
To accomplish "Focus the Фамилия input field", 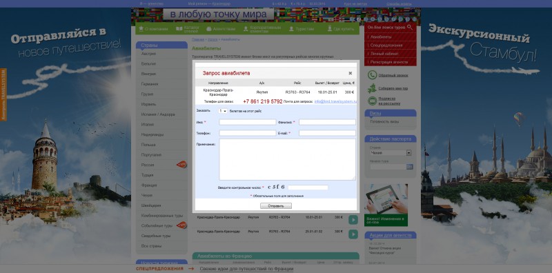I will [x=327, y=122].
